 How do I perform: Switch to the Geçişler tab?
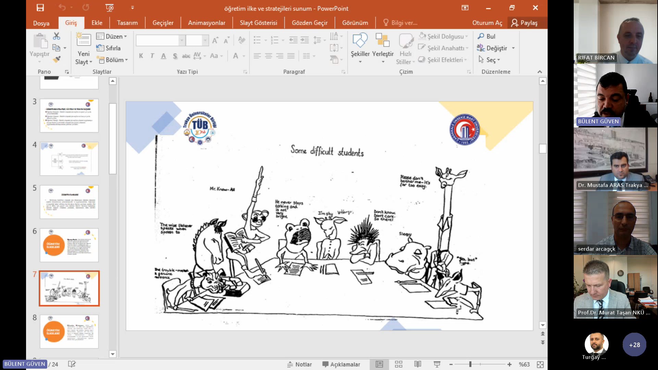(x=163, y=23)
